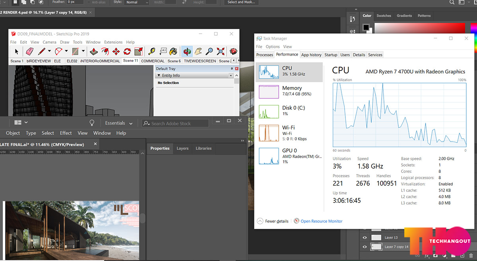
Task: Open the Startup tab in Task Manager
Action: [x=331, y=55]
